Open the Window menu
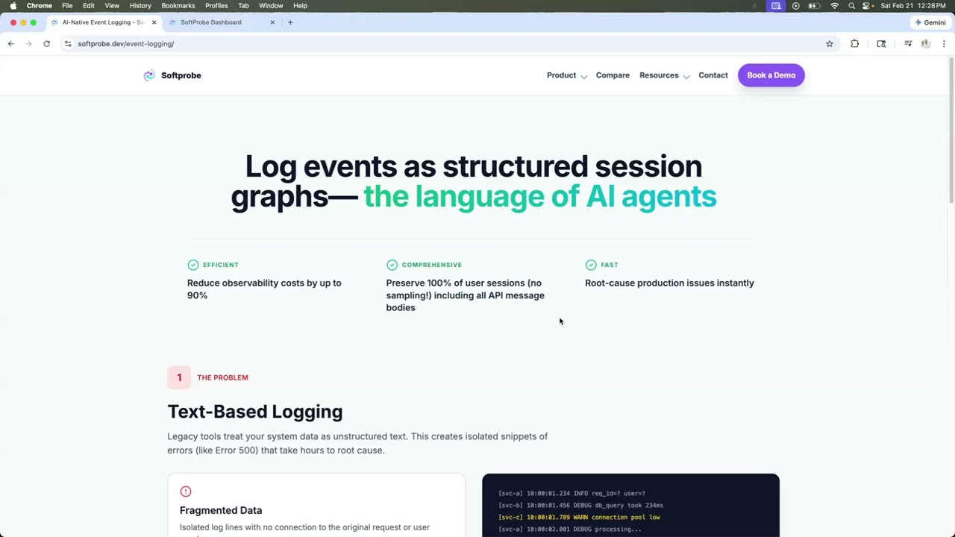 [271, 5]
